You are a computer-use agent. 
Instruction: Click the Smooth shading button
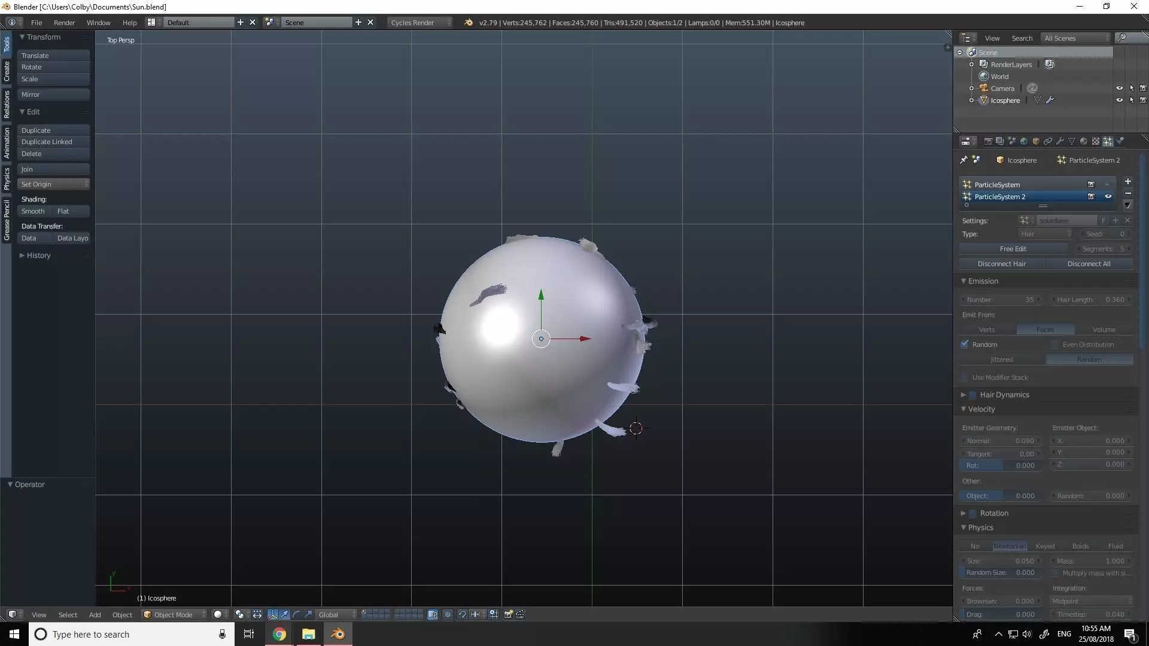tap(33, 211)
